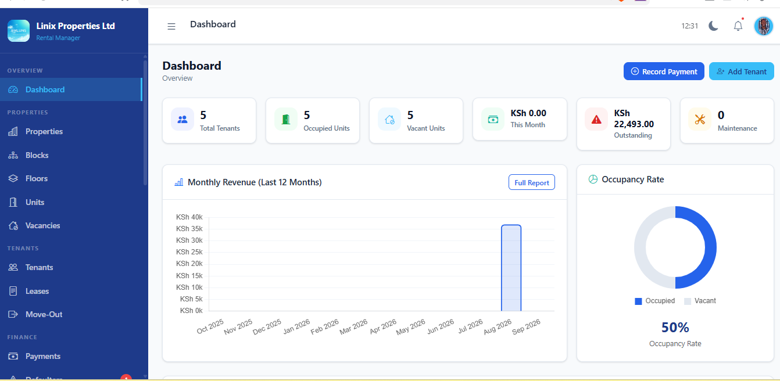Navigate to Leases page
780x381 pixels.
71,291
